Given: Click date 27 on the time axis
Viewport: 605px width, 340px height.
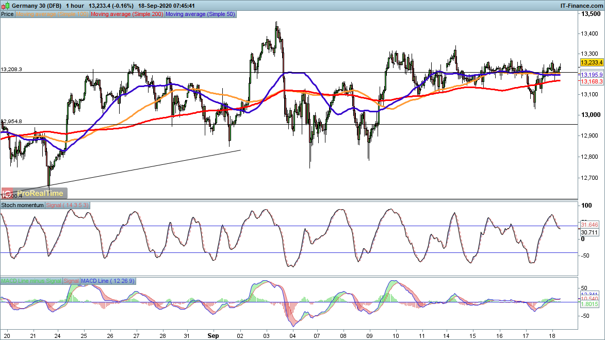Looking at the screenshot, I should [136, 336].
